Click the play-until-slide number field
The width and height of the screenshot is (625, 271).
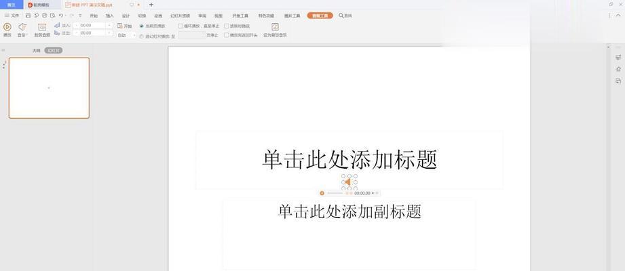191,35
